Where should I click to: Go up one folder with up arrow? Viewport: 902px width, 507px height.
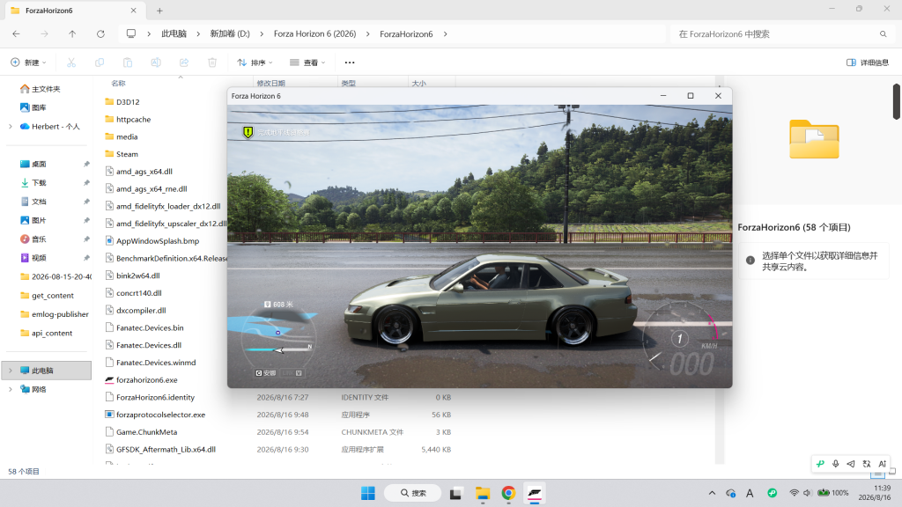point(72,34)
